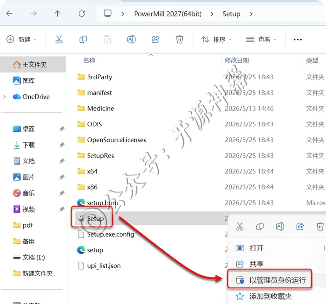Sort by 类型 column header
The height and width of the screenshot is (304, 326).
312,60
